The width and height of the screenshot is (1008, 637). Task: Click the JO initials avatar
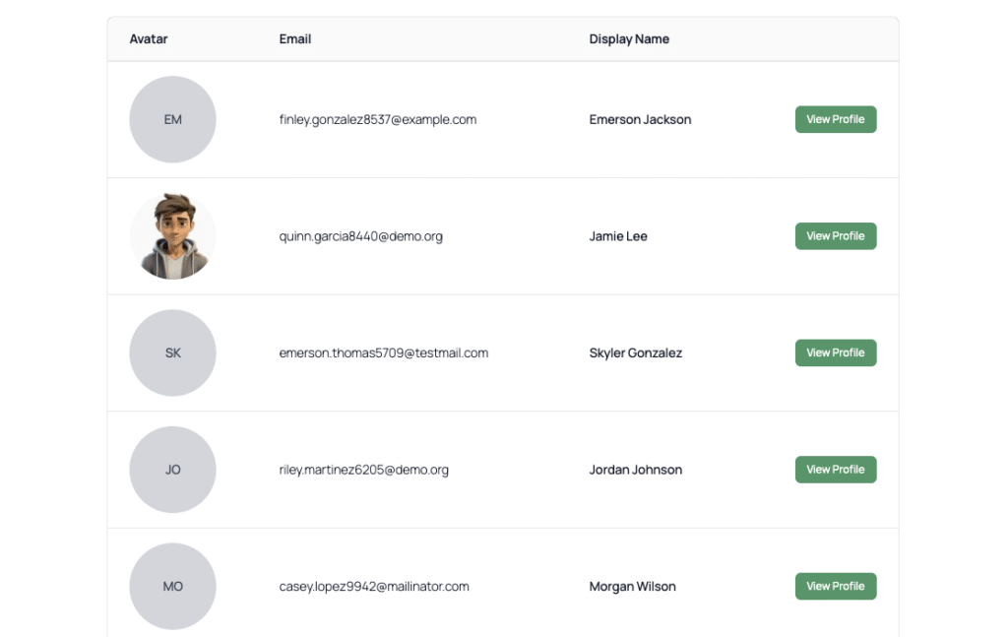point(172,470)
